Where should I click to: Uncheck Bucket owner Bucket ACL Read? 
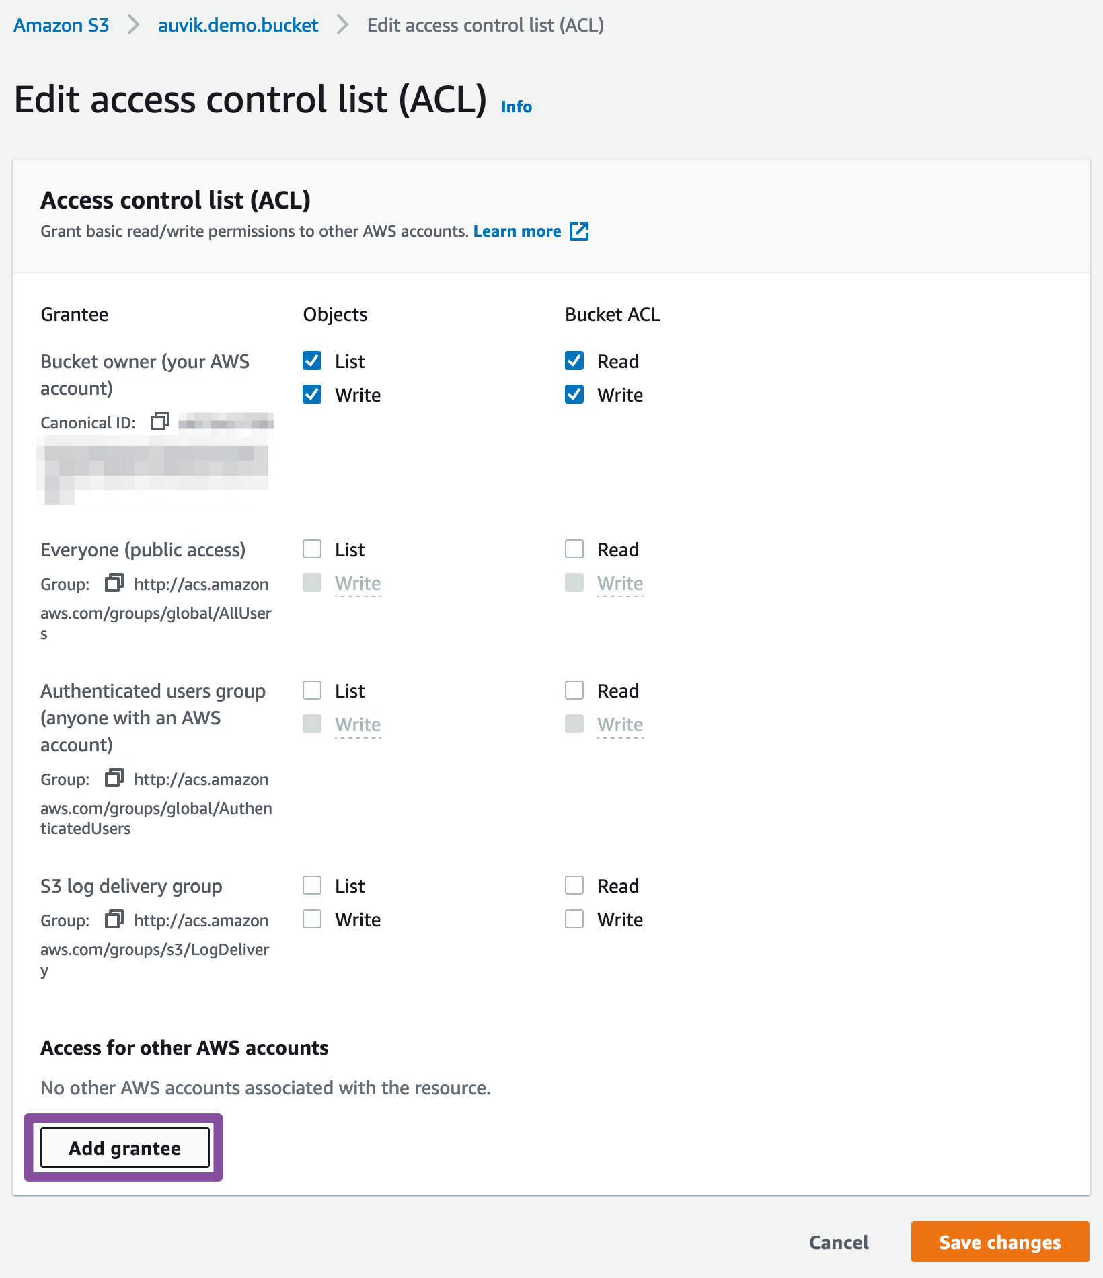[574, 361]
